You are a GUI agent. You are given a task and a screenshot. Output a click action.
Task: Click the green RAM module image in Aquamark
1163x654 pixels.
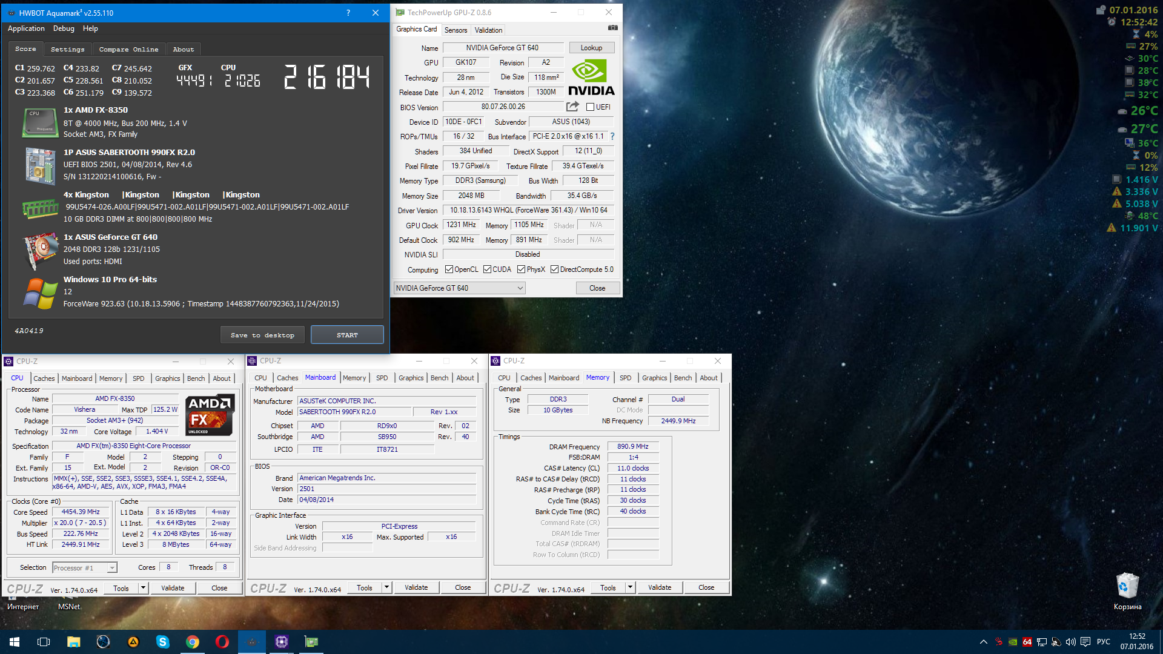40,209
